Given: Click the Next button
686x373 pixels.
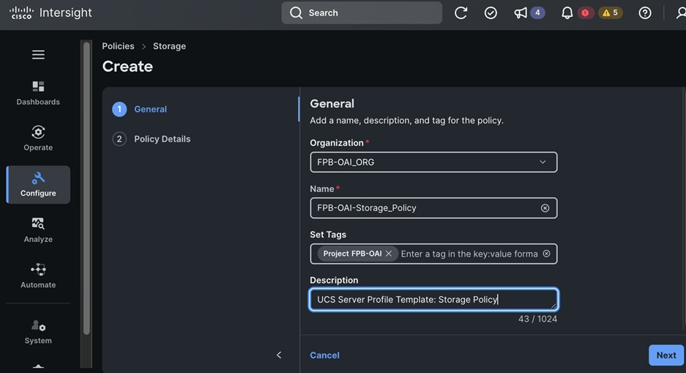Looking at the screenshot, I should point(666,355).
